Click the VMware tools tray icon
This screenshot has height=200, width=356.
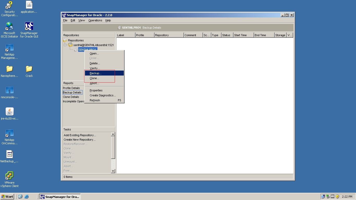333,197
